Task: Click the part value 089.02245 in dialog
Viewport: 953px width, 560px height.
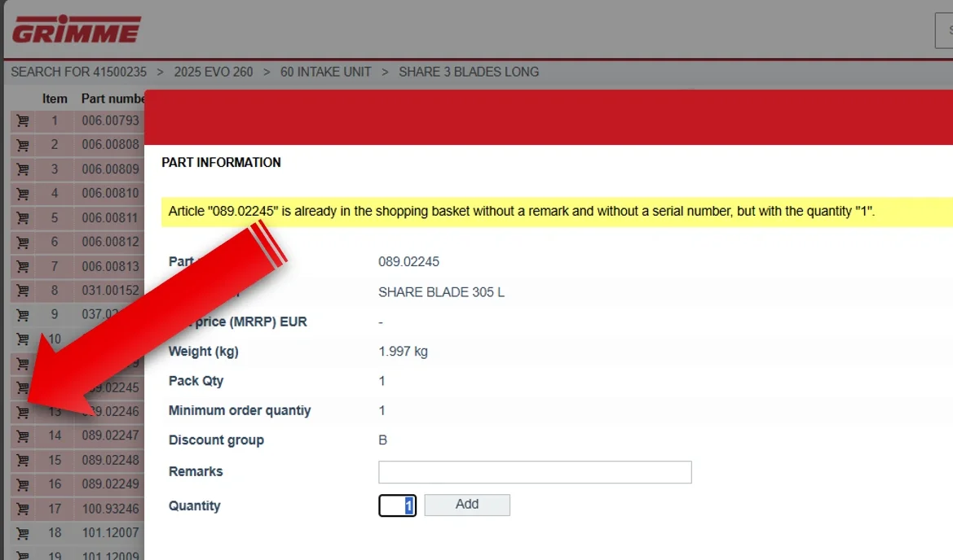Action: 408,261
